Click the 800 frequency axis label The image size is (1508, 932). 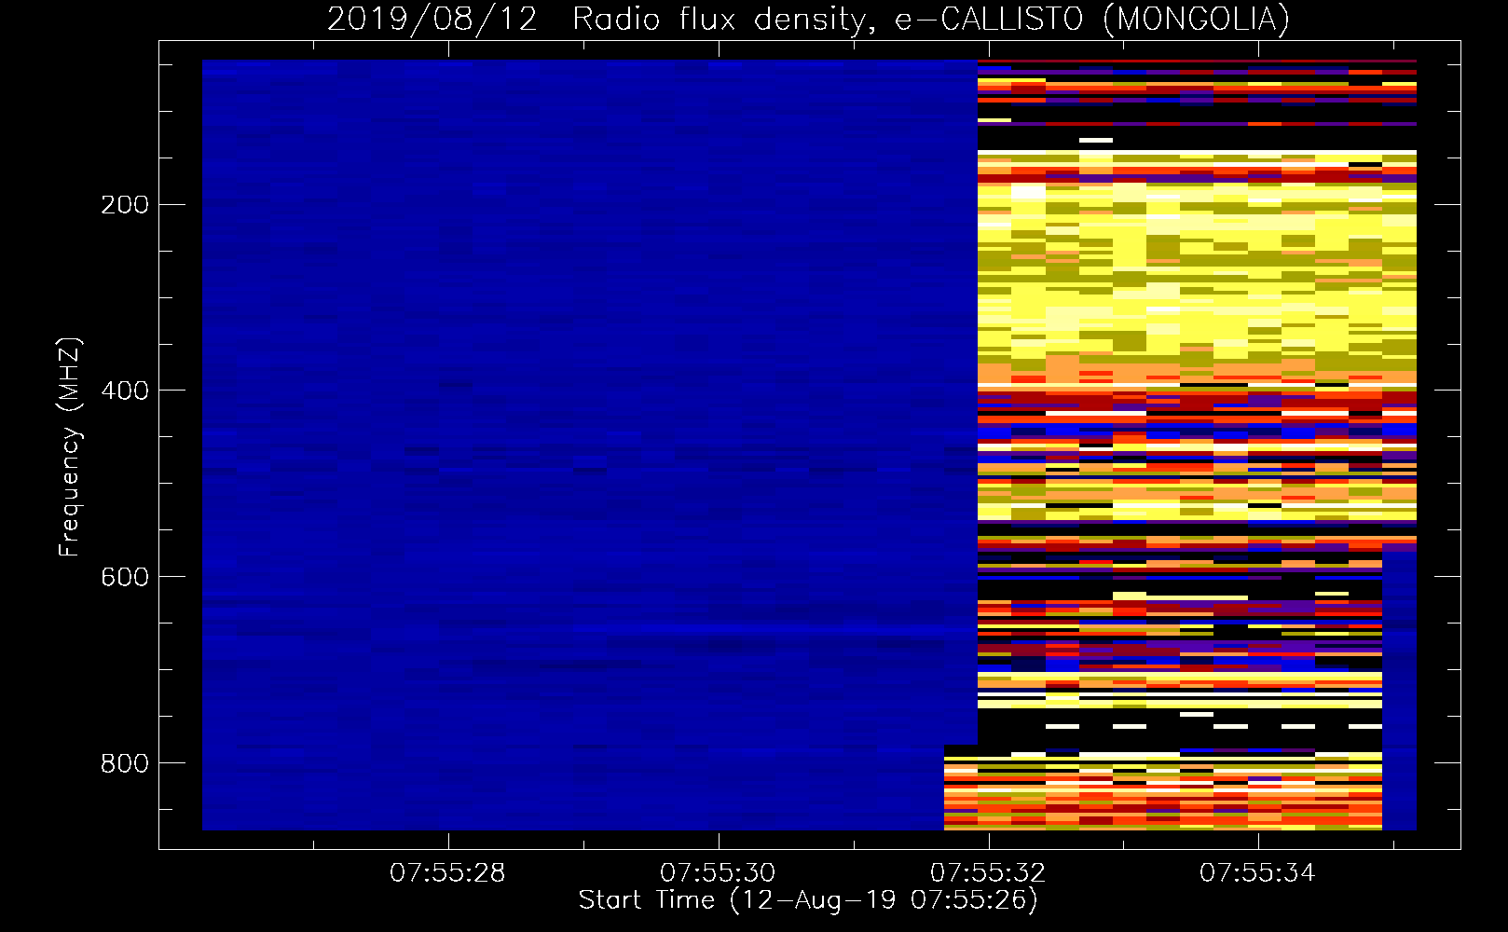(x=125, y=763)
